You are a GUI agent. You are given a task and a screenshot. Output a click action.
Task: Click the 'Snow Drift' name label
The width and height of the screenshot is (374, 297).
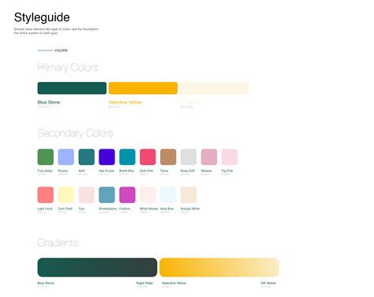[188, 171]
